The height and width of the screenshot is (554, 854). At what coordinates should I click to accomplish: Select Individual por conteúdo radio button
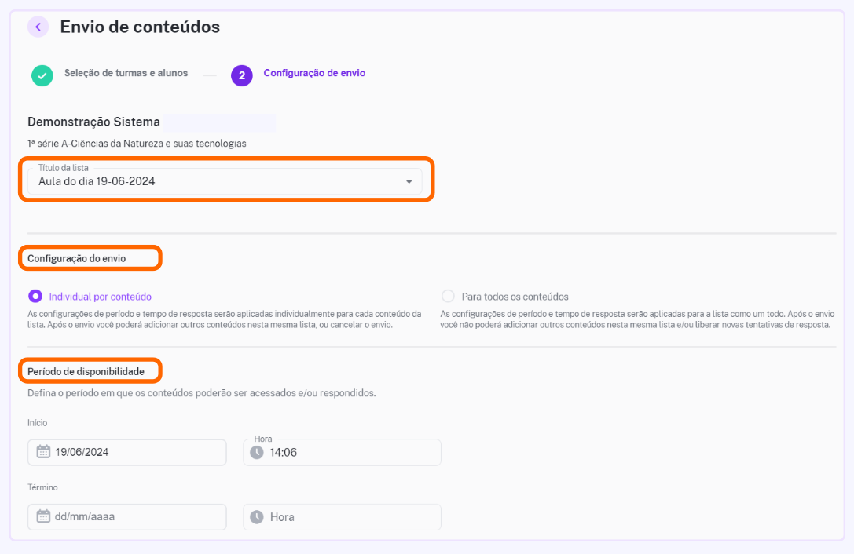[35, 296]
